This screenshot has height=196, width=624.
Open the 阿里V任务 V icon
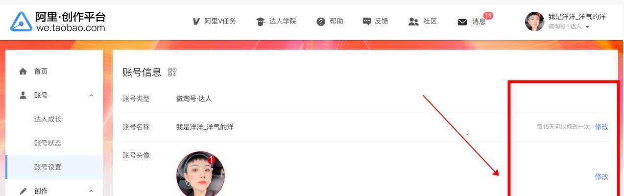196,22
